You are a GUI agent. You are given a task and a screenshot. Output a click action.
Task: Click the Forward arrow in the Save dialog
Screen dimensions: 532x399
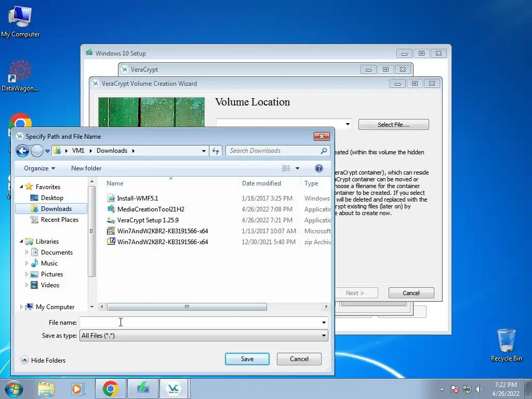point(37,151)
